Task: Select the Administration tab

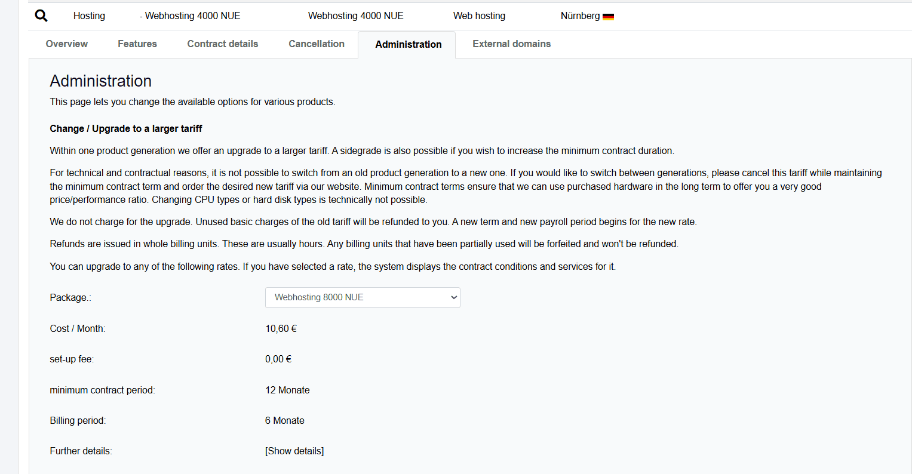Action: [x=409, y=44]
